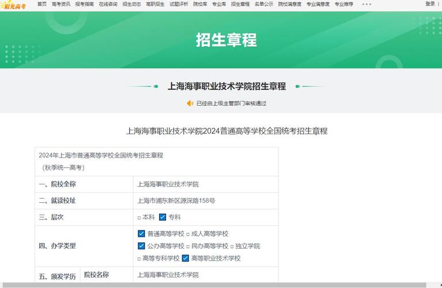This screenshot has width=442, height=288.
Task: Open 专业满意度 from the navigation bar
Action: [x=318, y=4]
